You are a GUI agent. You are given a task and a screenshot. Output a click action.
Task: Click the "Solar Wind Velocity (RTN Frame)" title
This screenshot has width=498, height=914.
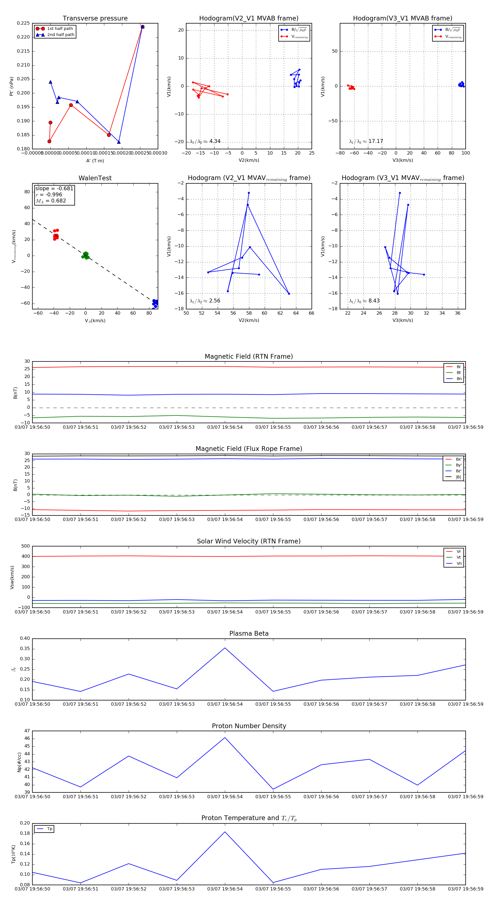(x=249, y=541)
